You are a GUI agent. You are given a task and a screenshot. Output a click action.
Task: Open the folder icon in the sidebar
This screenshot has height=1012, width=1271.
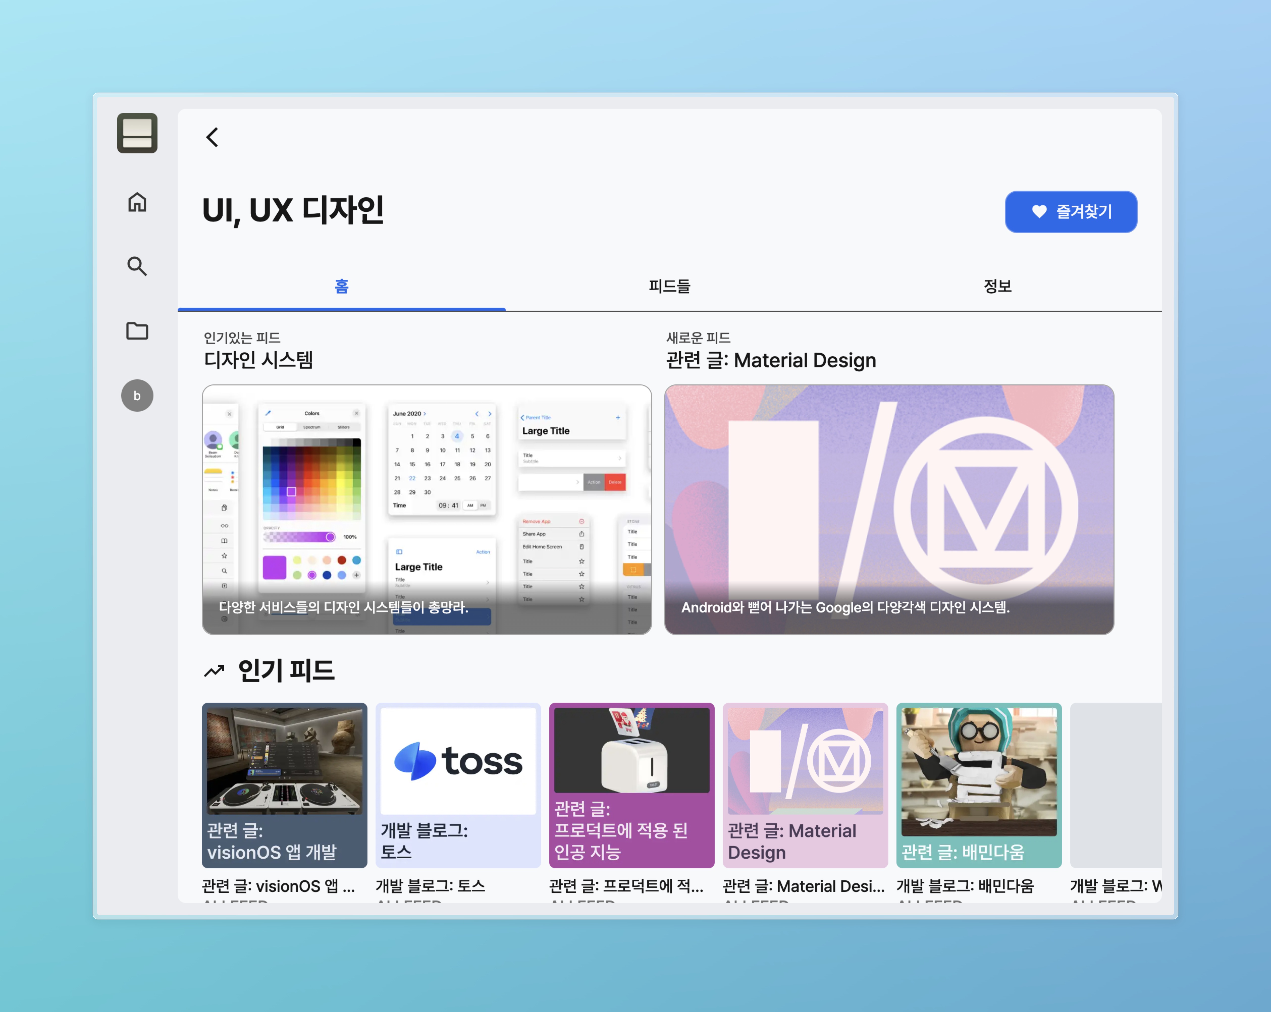137,331
